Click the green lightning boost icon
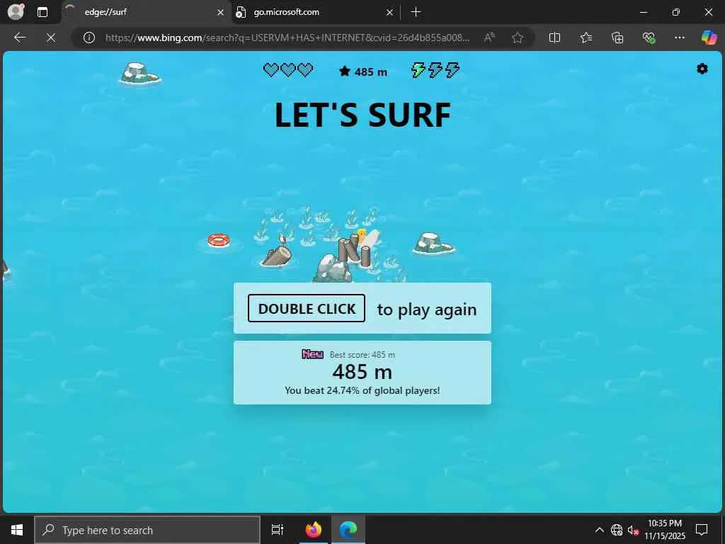The image size is (725, 544). pyautogui.click(x=418, y=70)
